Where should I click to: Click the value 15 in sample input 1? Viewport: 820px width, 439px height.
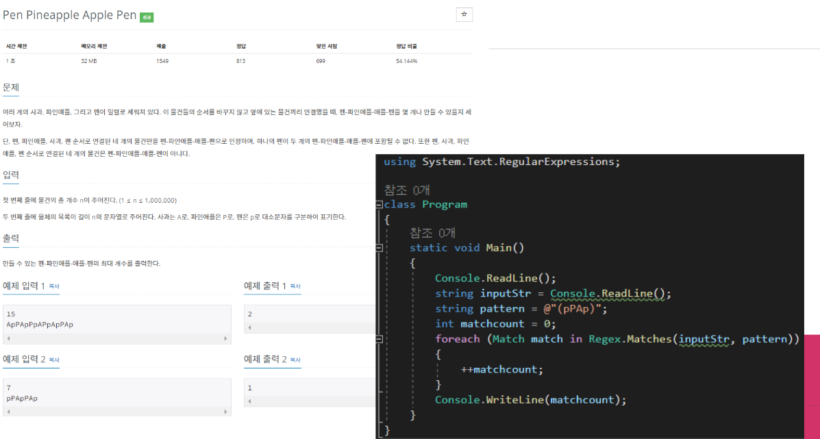pos(10,314)
